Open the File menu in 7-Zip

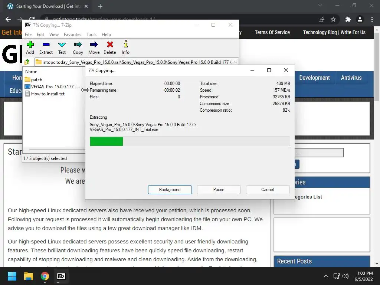coord(28,35)
